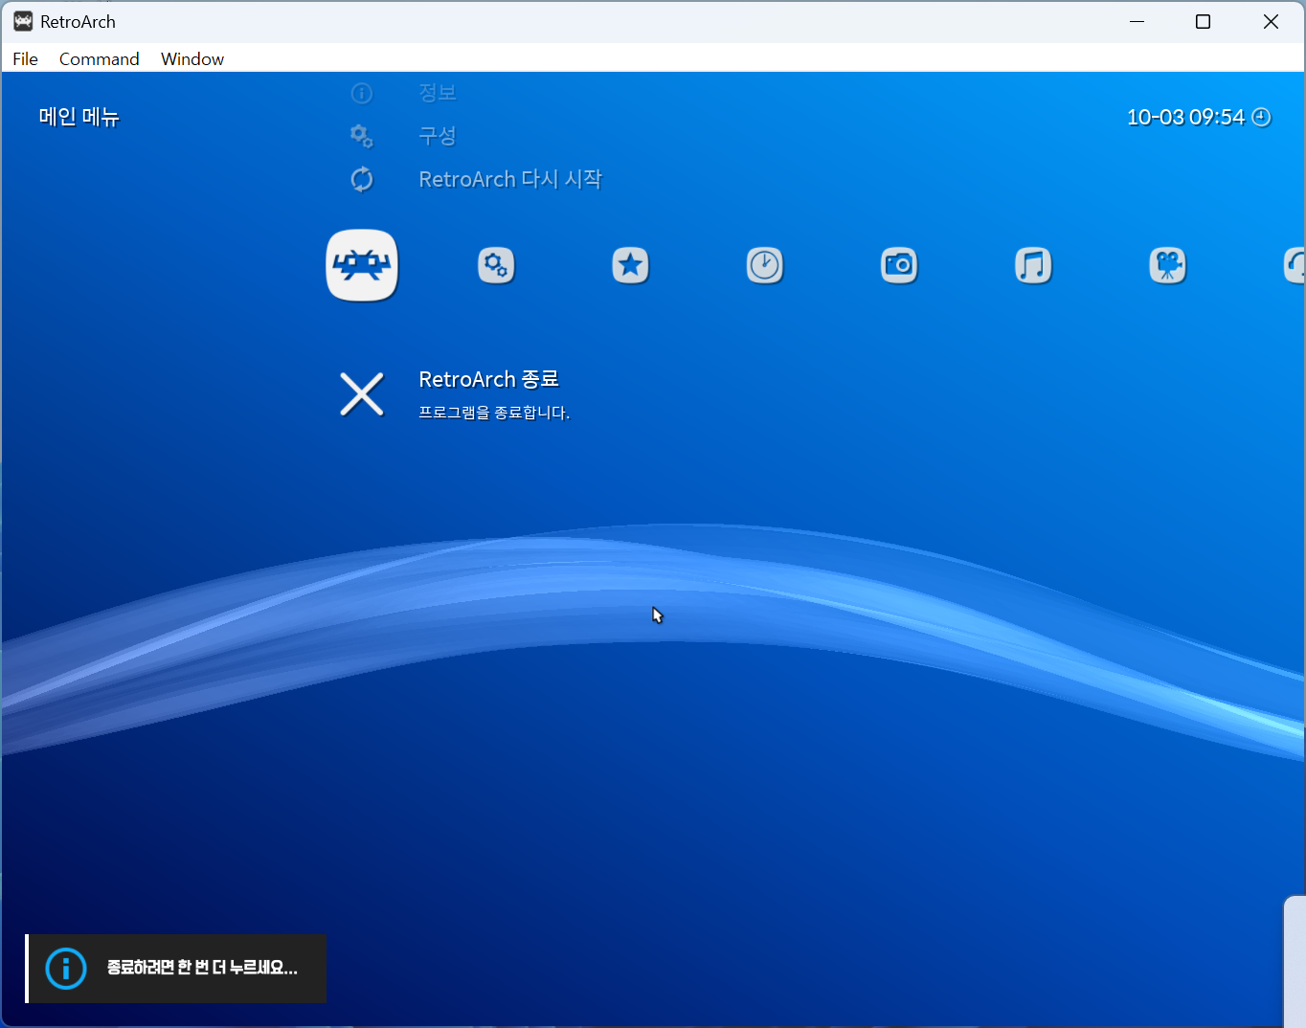Click the 프로그램을 종료합니다. description text
Viewport: 1306px width, 1028px height.
tap(494, 413)
